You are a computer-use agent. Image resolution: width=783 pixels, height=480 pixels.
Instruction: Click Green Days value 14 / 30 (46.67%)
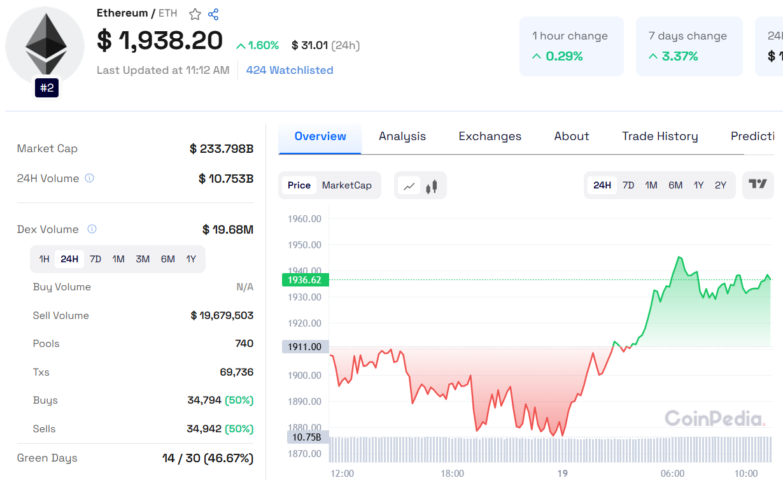click(x=208, y=458)
